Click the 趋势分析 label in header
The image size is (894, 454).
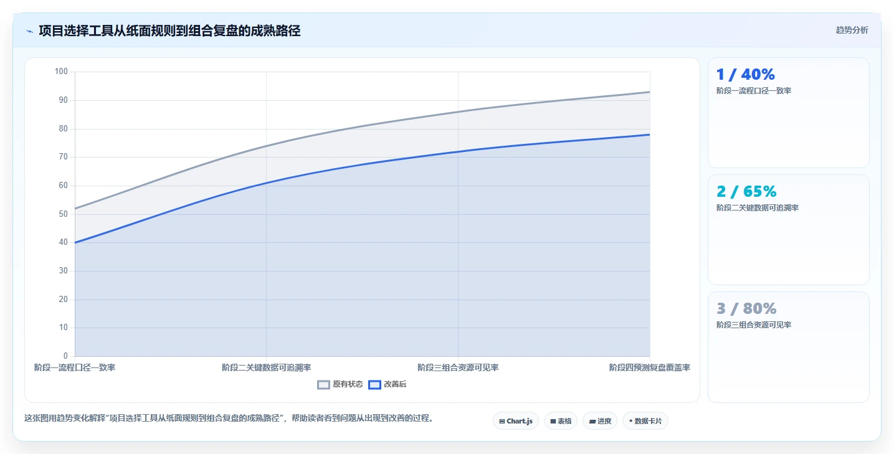(852, 30)
